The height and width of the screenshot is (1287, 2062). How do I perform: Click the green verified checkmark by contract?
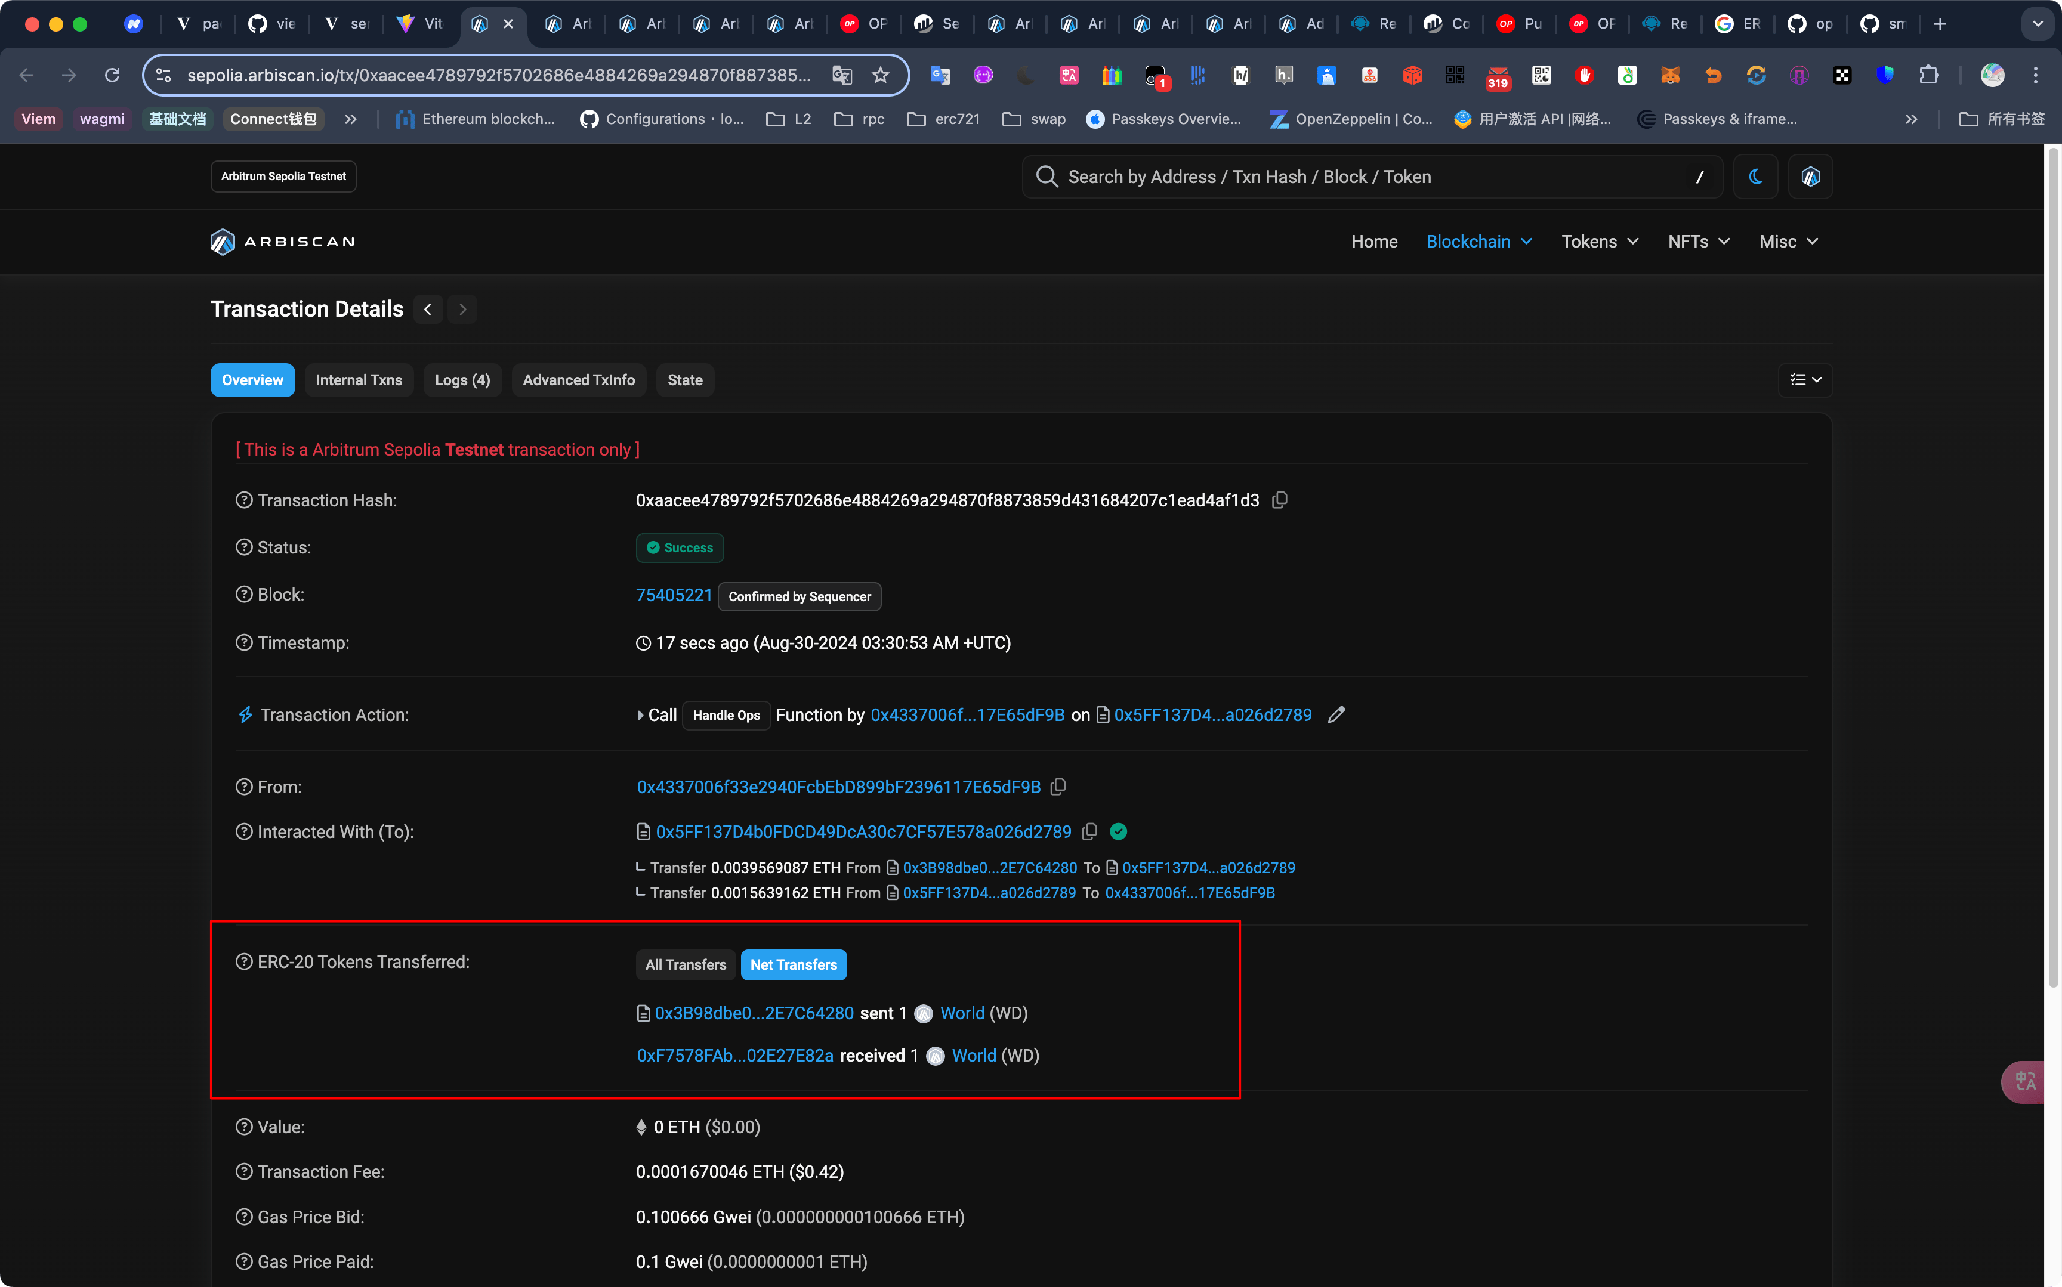(x=1119, y=831)
